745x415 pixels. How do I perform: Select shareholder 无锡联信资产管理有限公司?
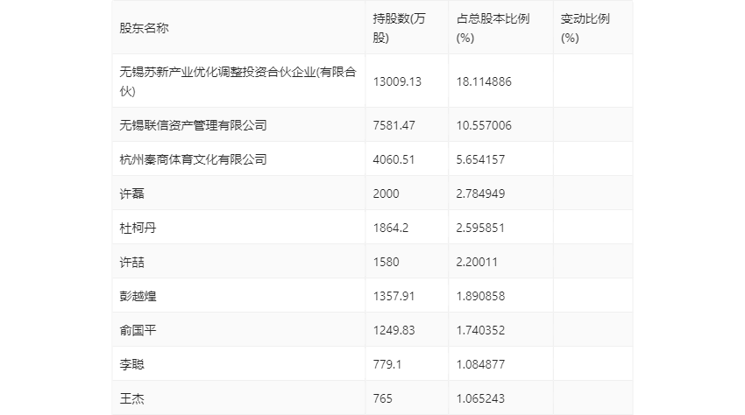click(x=193, y=125)
